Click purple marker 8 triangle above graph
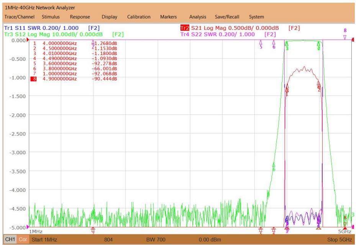Screen dimensions: 356x245 point(345,37)
